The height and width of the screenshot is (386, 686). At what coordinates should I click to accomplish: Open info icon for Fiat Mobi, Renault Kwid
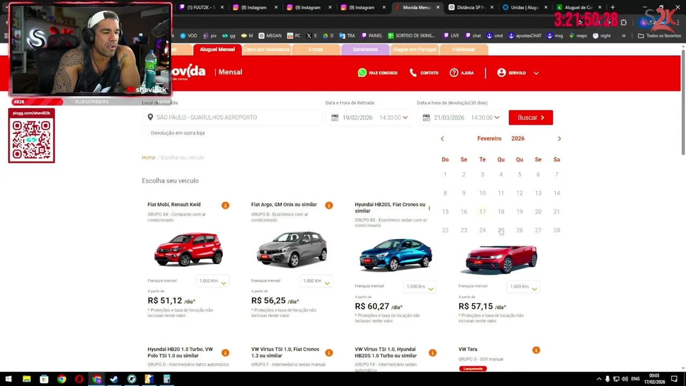[225, 205]
